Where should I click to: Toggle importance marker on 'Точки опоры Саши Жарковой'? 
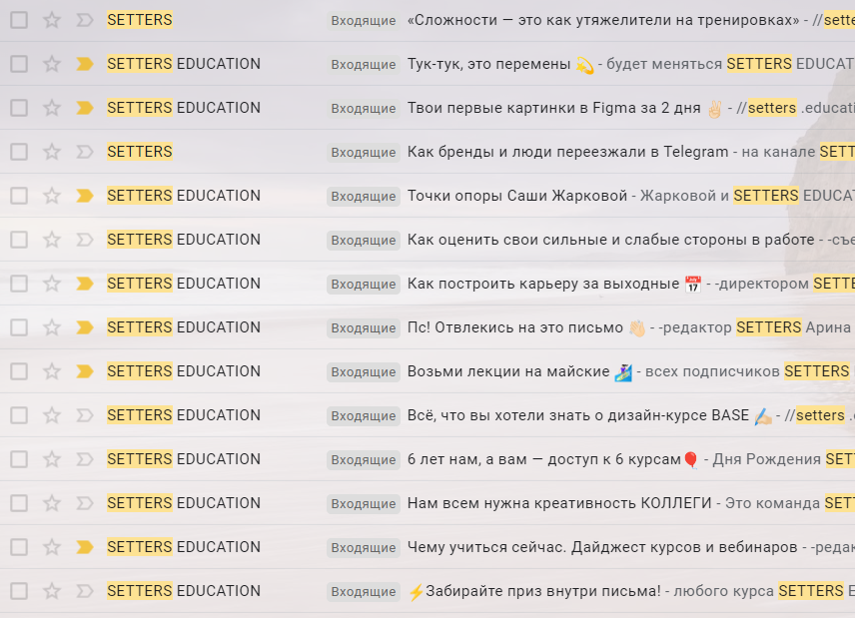coord(85,196)
